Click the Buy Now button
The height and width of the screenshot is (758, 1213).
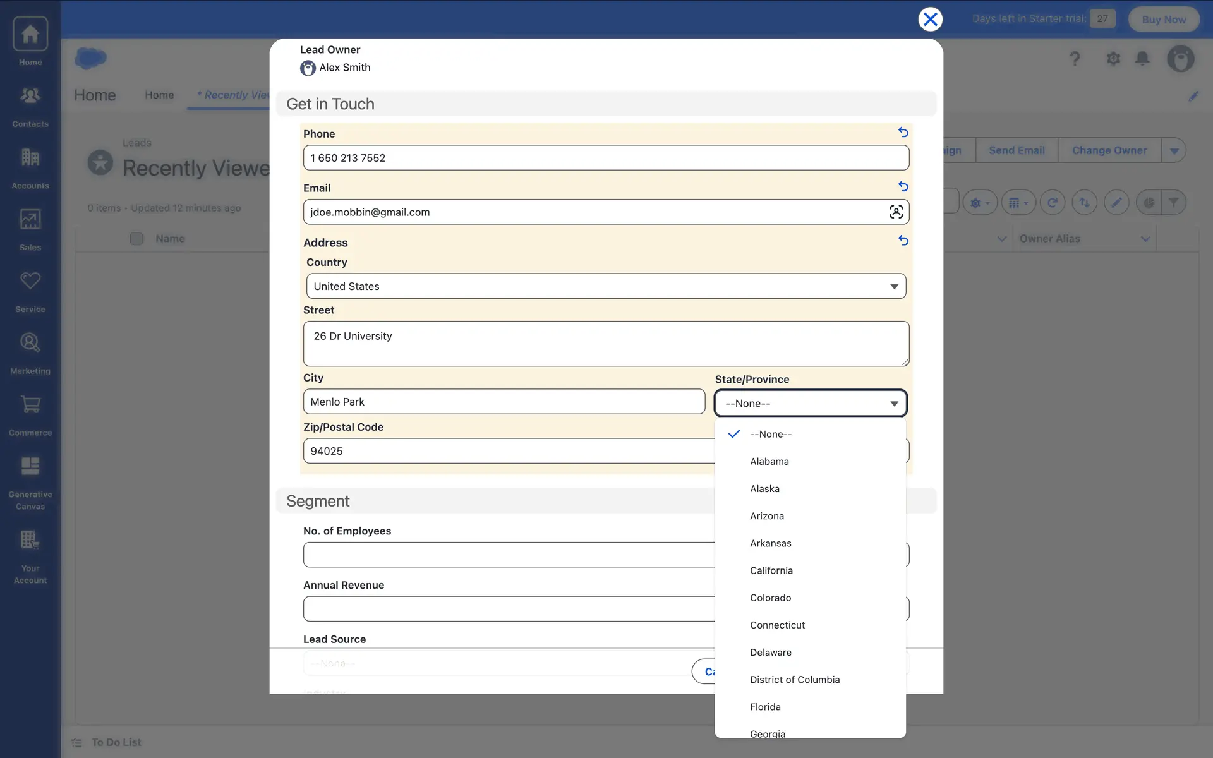tap(1163, 20)
